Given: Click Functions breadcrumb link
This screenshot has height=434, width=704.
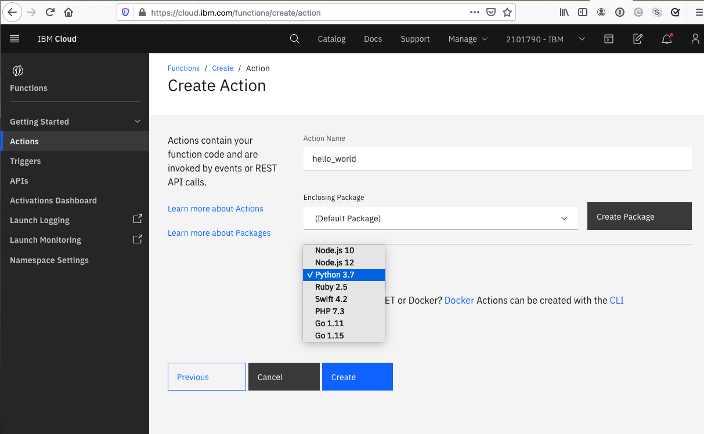Looking at the screenshot, I should point(183,68).
